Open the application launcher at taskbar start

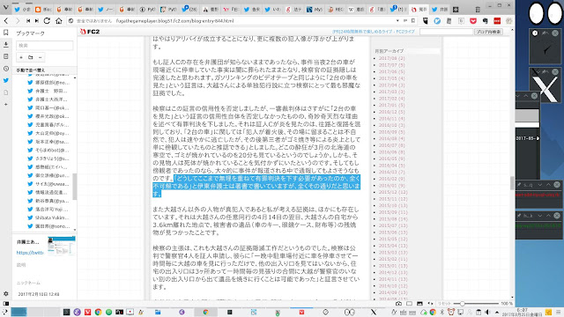tap(4, 312)
